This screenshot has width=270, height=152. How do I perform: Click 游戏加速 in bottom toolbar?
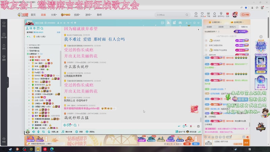tap(191, 132)
